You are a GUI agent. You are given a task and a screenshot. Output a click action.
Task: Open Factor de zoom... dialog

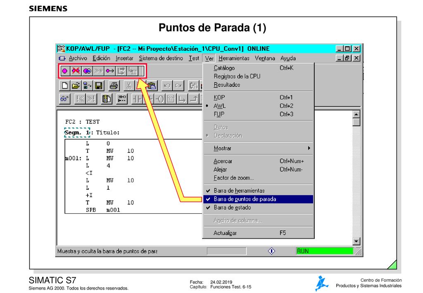[x=258, y=178]
